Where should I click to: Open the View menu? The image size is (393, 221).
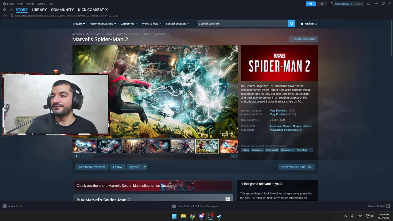(x=20, y=4)
